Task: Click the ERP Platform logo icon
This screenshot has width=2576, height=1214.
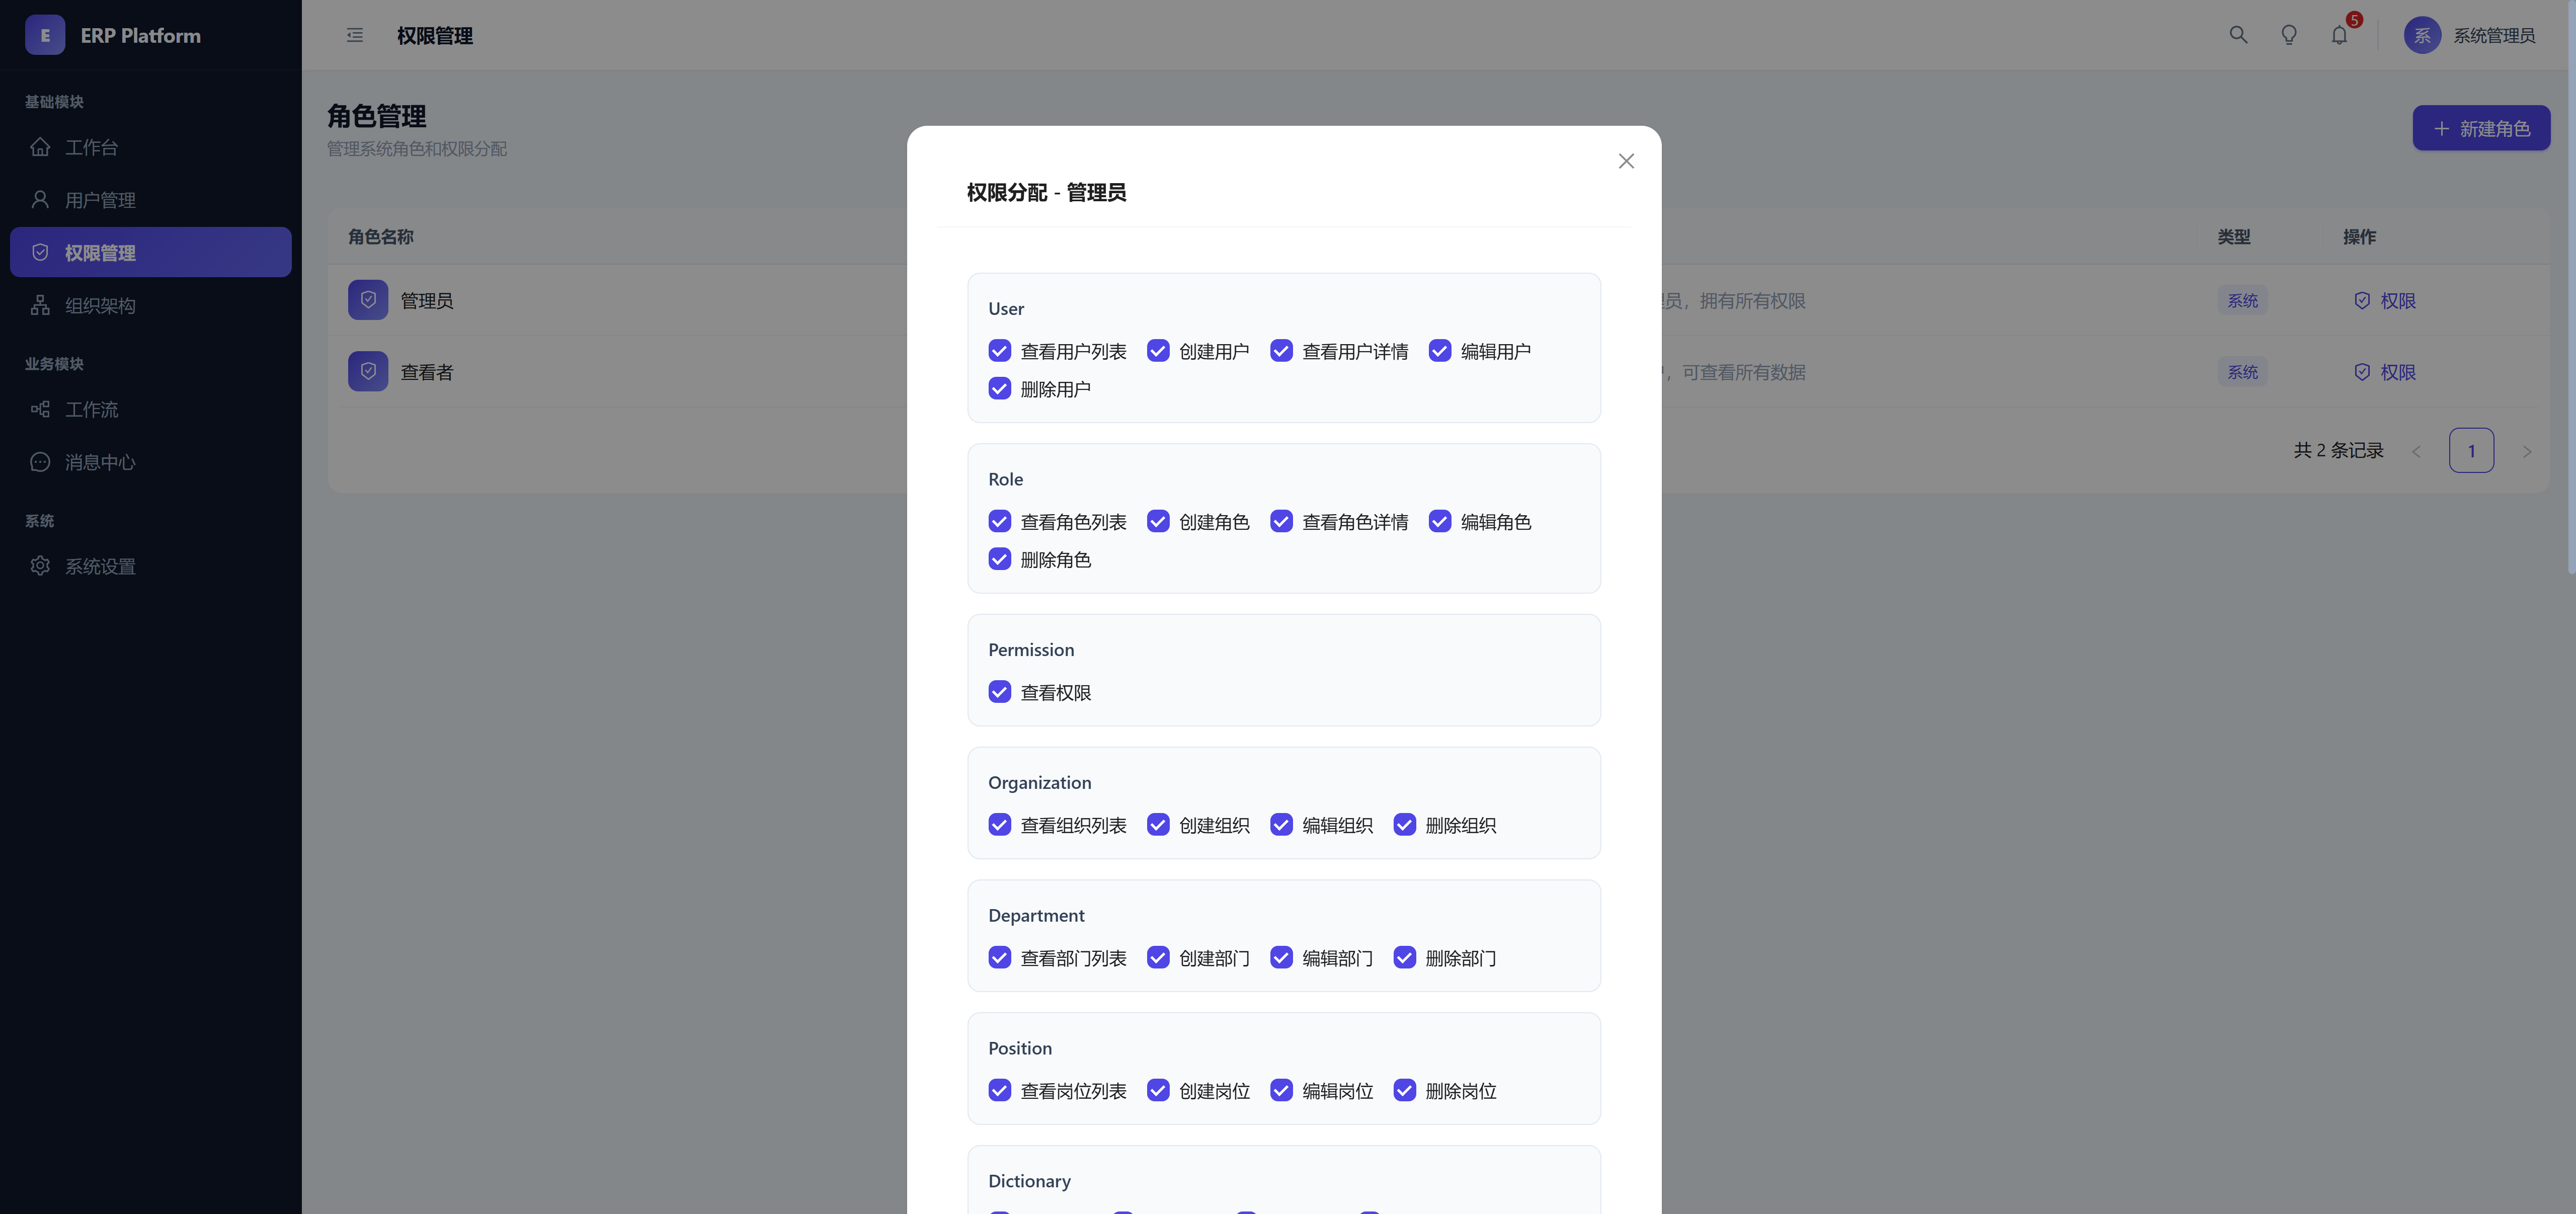Action: pos(45,35)
